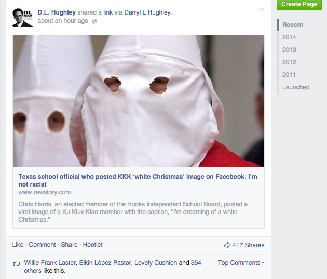Screen dimensions: 327x279
Task: Jump to 2012 in the timeline
Action: 289,62
